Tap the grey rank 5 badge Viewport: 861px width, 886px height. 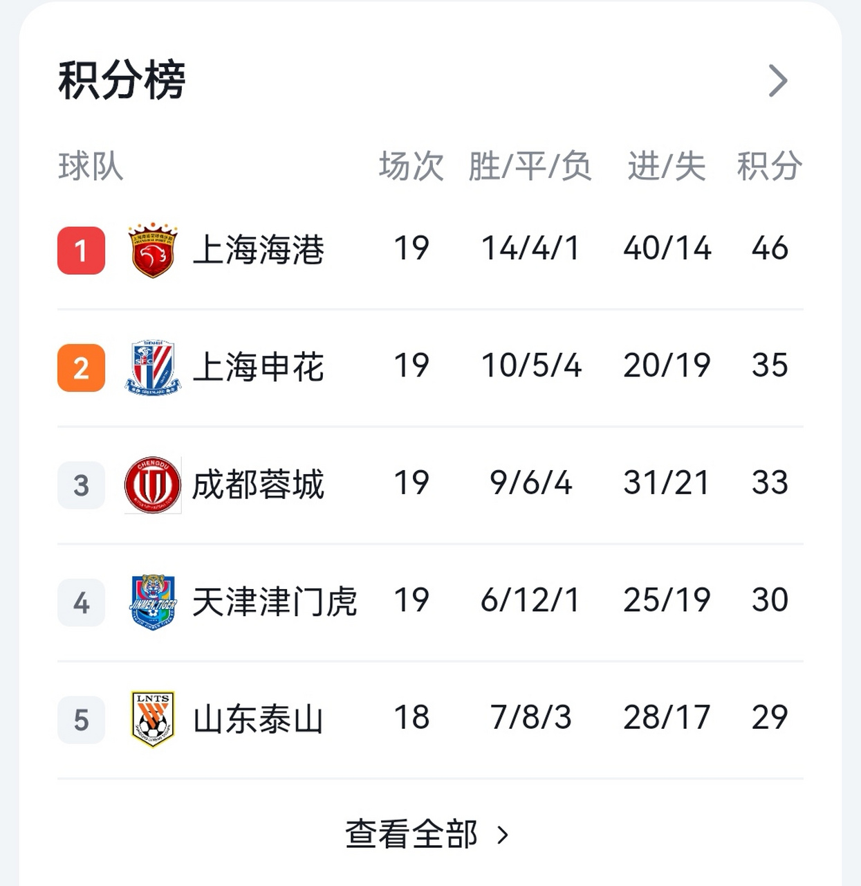coord(81,720)
